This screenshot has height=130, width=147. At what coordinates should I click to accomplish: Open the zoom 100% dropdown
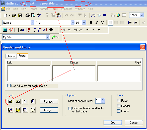click(142, 15)
